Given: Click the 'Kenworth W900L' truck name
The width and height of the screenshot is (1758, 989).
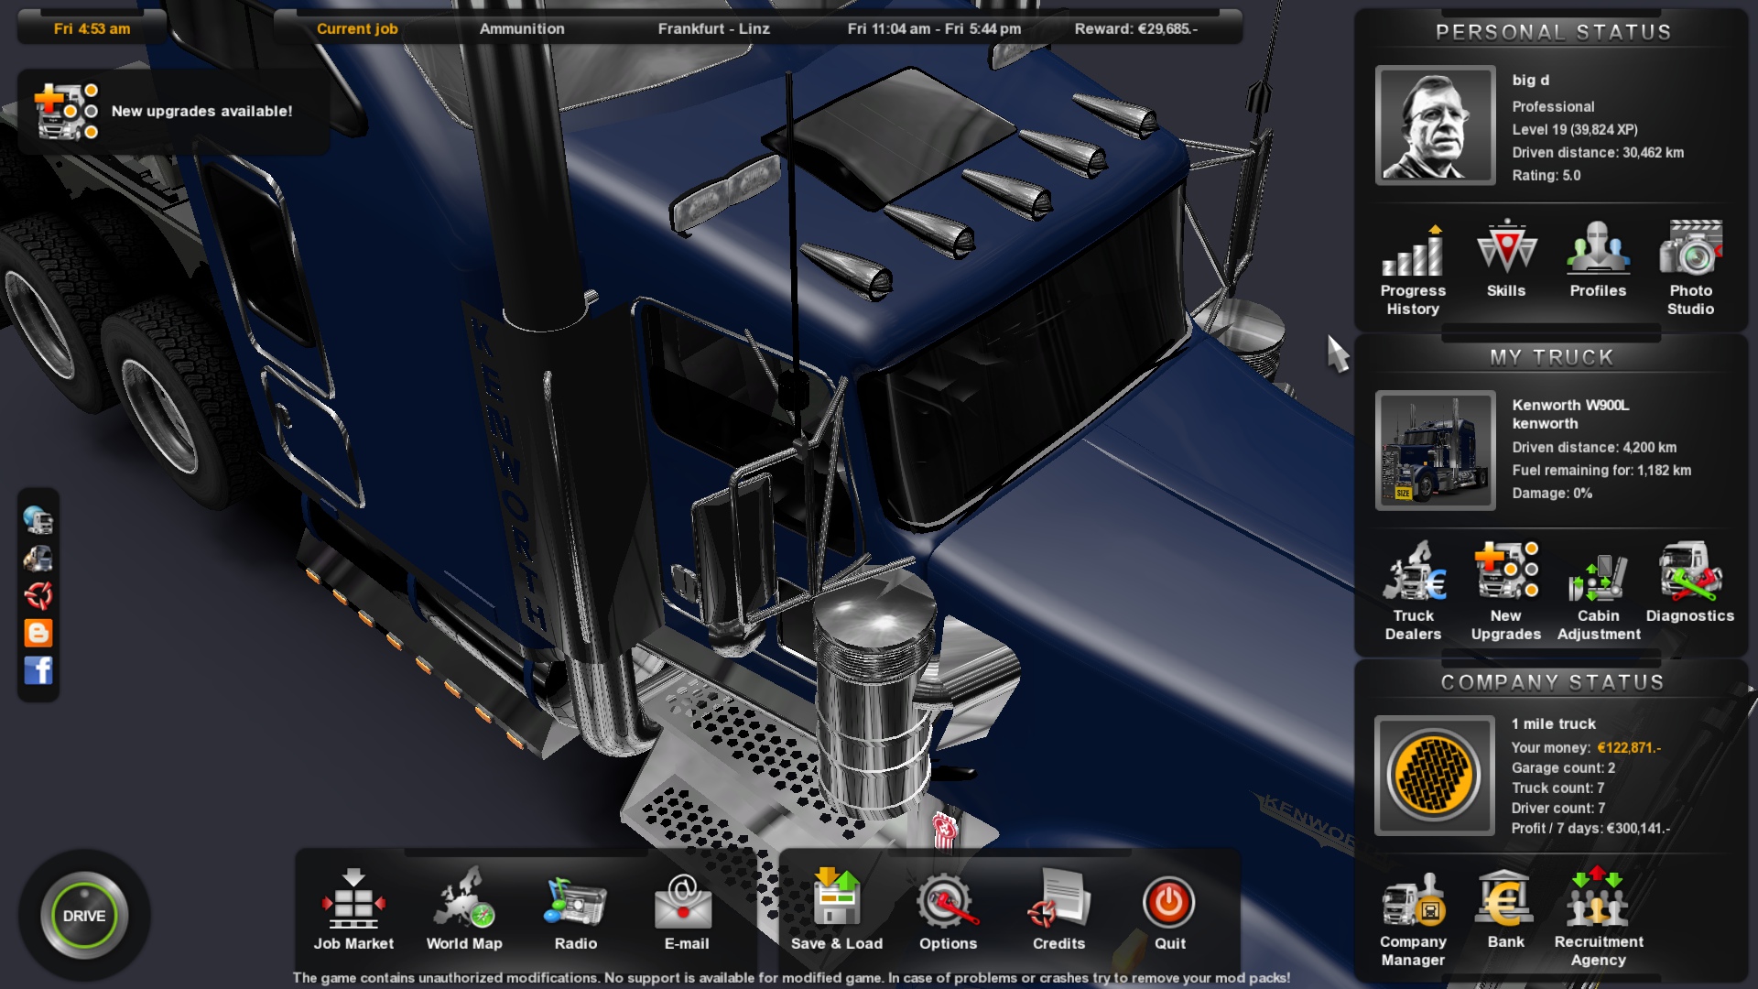Looking at the screenshot, I should pyautogui.click(x=1570, y=405).
